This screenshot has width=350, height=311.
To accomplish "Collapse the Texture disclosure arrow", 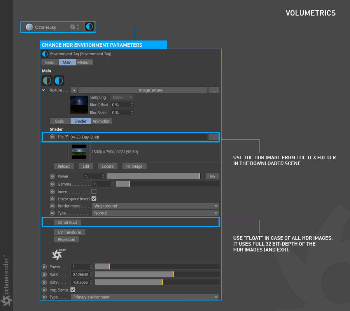I will point(44,90).
